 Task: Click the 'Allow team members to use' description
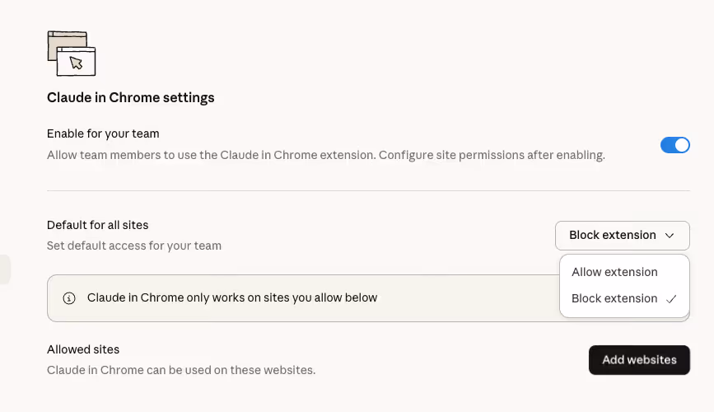click(325, 155)
